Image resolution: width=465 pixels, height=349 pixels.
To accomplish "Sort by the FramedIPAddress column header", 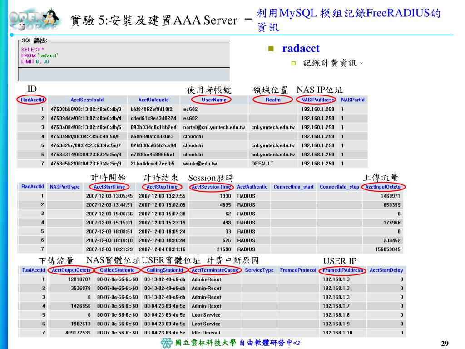I will pyautogui.click(x=342, y=270).
